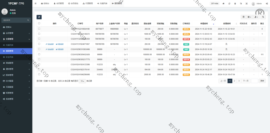Click the table view toggle icon
The image size is (270, 133).
point(243,17)
